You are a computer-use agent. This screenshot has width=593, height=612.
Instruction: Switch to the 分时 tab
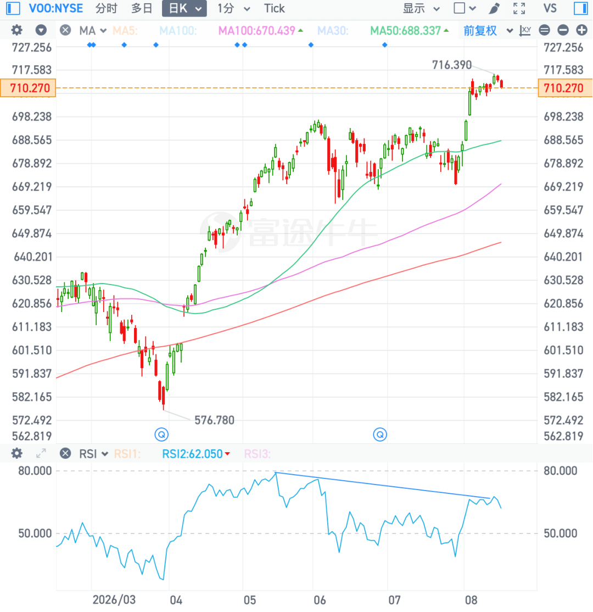tap(106, 8)
